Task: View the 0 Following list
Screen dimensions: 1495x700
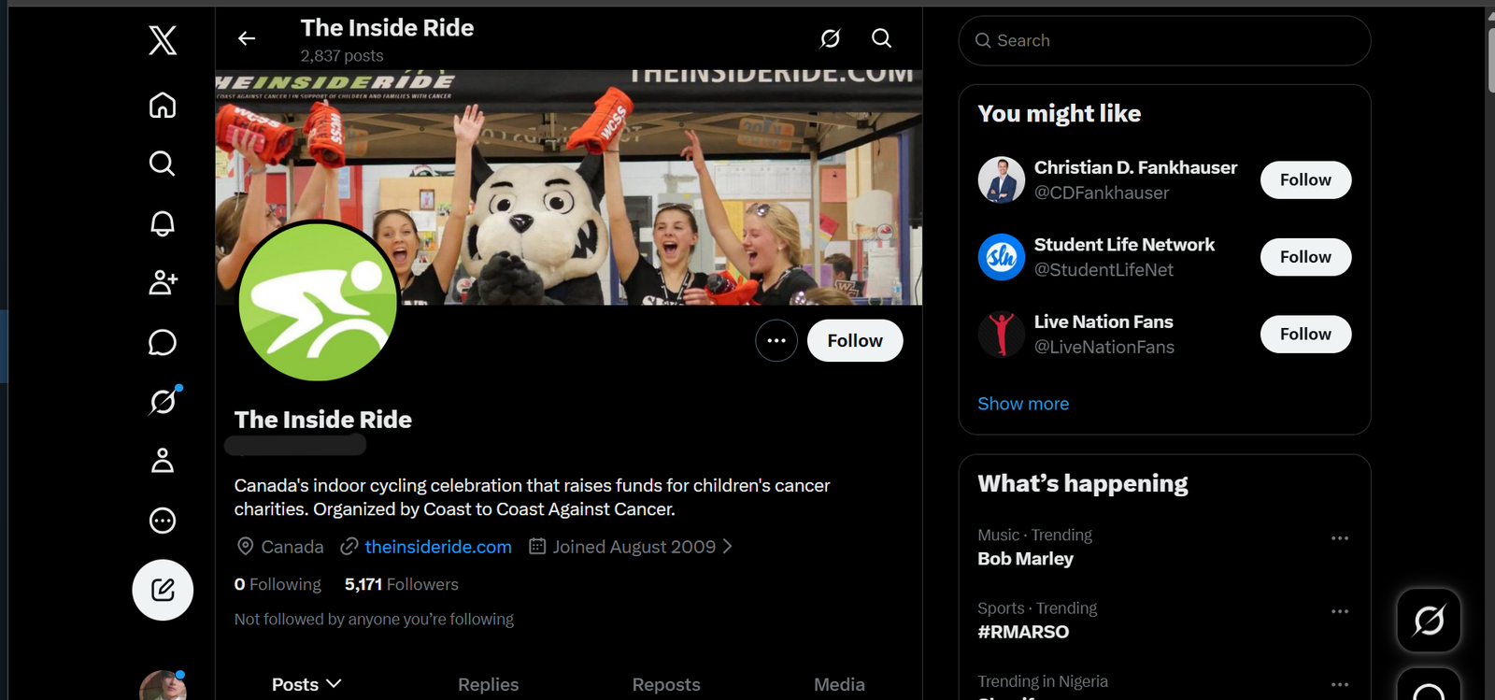Action: (x=278, y=584)
